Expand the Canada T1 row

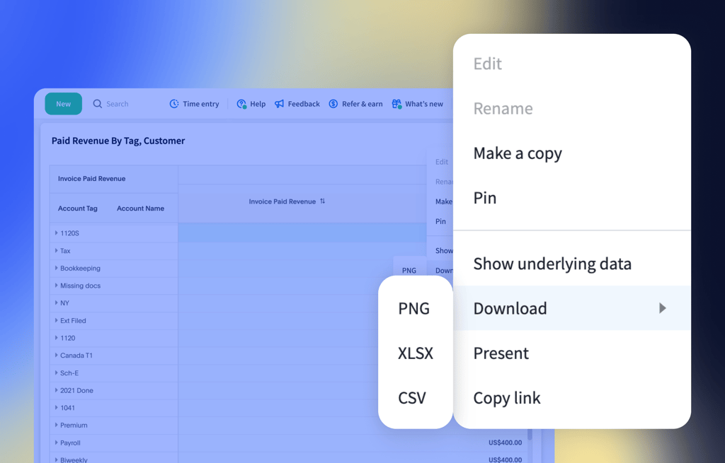click(57, 355)
